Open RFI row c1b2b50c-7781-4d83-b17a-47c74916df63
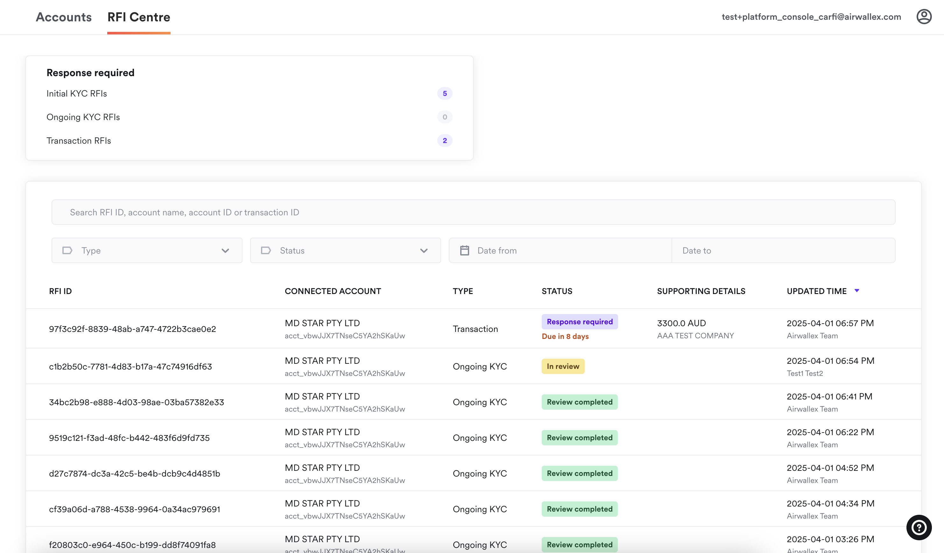The height and width of the screenshot is (553, 944). [130, 366]
